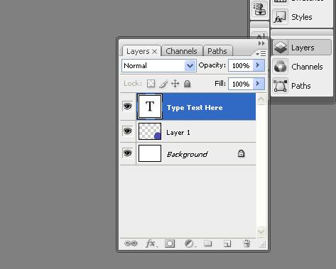
Task: Click the Background layer lock icon
Action: [241, 153]
